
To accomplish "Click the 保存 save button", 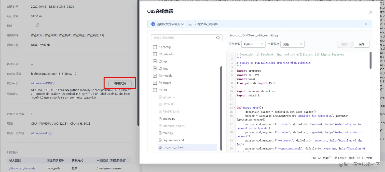I will (x=361, y=44).
